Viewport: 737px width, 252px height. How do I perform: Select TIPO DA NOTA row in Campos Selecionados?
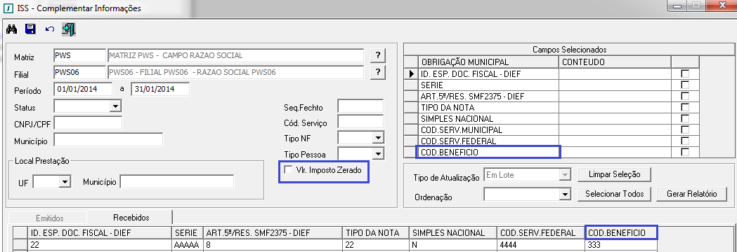552,107
